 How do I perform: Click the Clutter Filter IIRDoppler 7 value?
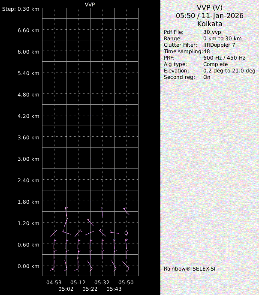219,45
